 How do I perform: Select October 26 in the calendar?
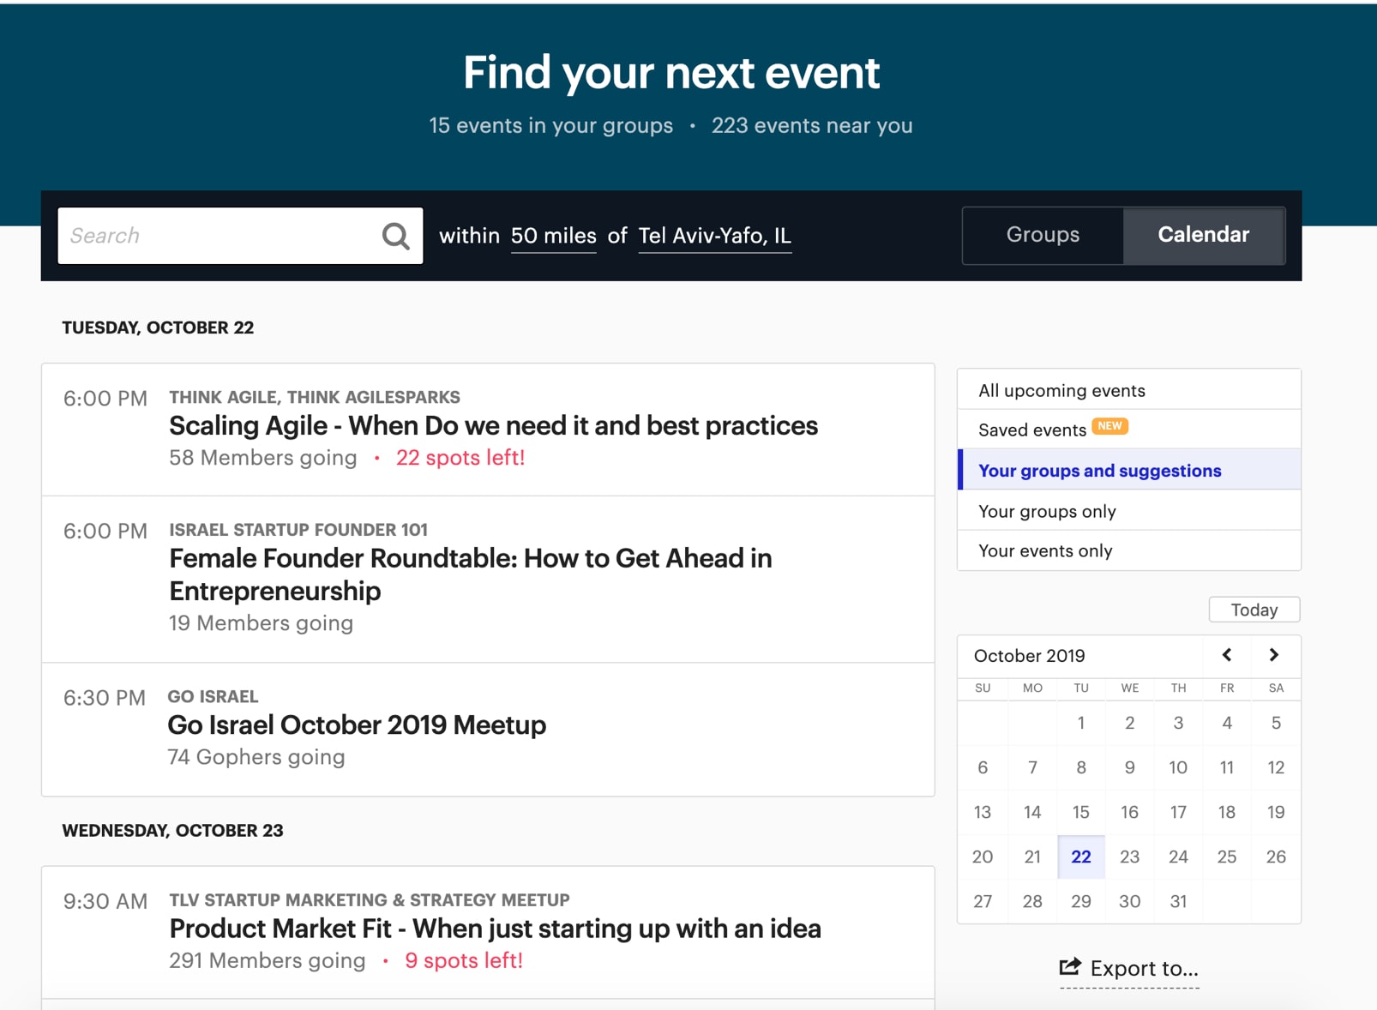(1276, 857)
